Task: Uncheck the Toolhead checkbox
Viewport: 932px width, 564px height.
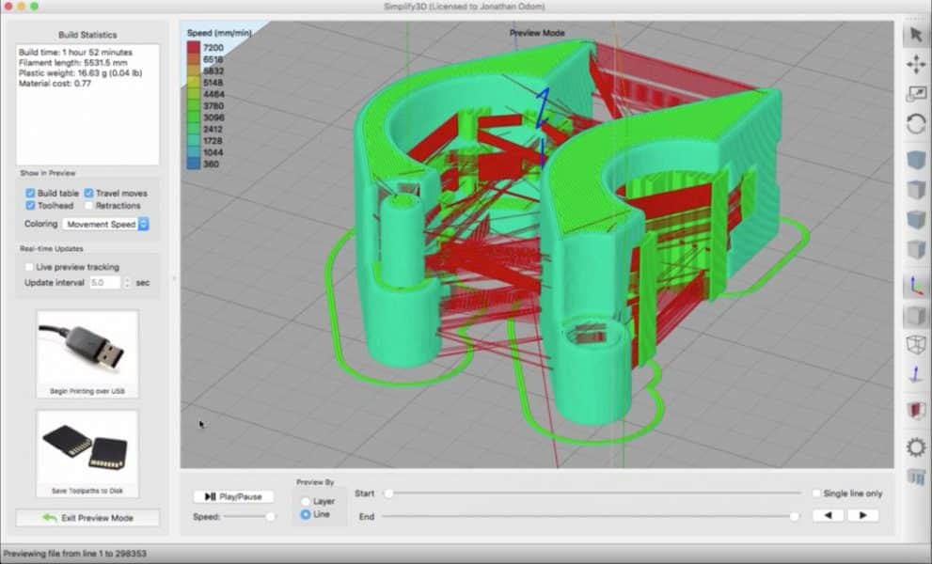Action: coord(30,206)
